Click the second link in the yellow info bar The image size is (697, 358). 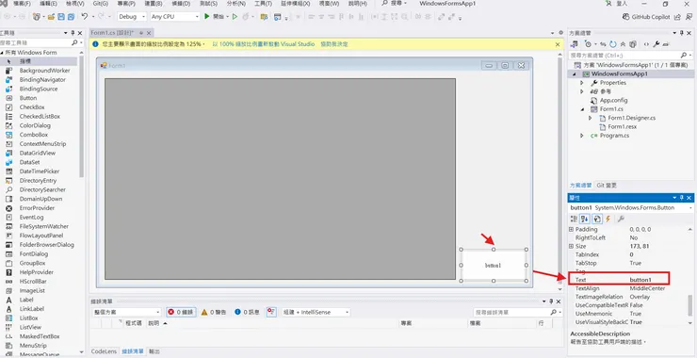pyautogui.click(x=334, y=44)
